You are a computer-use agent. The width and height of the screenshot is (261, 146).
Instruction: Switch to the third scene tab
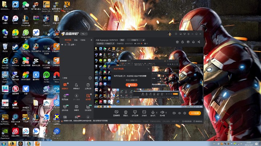coord(83,40)
